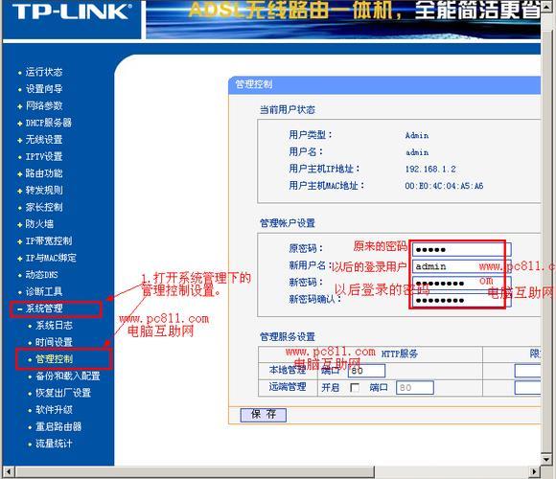The width and height of the screenshot is (556, 479).
Task: Click the 新密码确认 password field
Action: point(461,301)
